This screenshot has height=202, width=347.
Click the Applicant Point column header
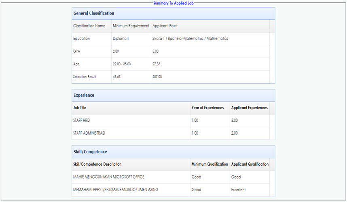[165, 26]
